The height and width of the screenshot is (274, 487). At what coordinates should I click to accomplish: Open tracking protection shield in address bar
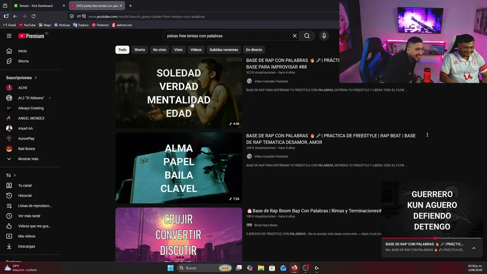coord(72,16)
